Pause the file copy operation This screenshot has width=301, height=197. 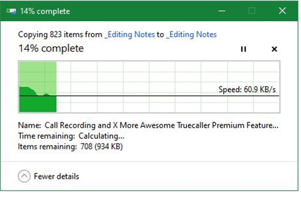pyautogui.click(x=243, y=49)
